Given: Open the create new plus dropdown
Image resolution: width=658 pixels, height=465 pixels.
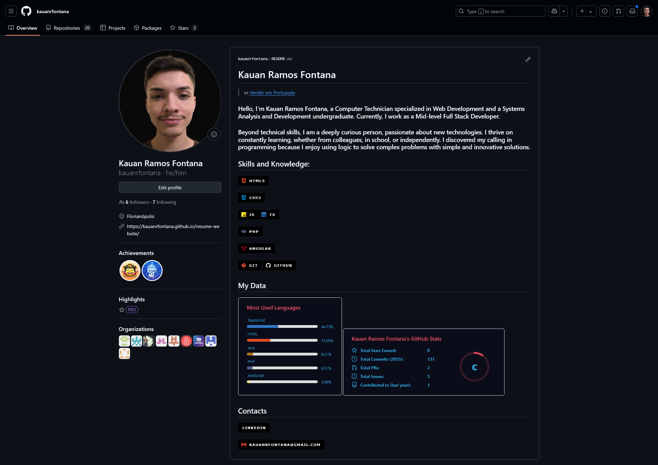Looking at the screenshot, I should (x=586, y=11).
